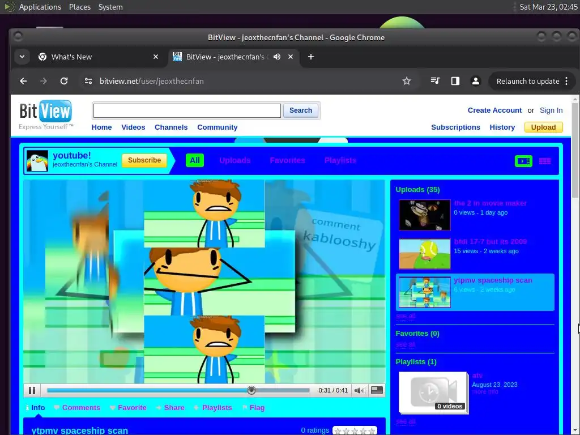This screenshot has height=435, width=580.
Task: Open the tab search dropdown arrow
Action: [22, 57]
